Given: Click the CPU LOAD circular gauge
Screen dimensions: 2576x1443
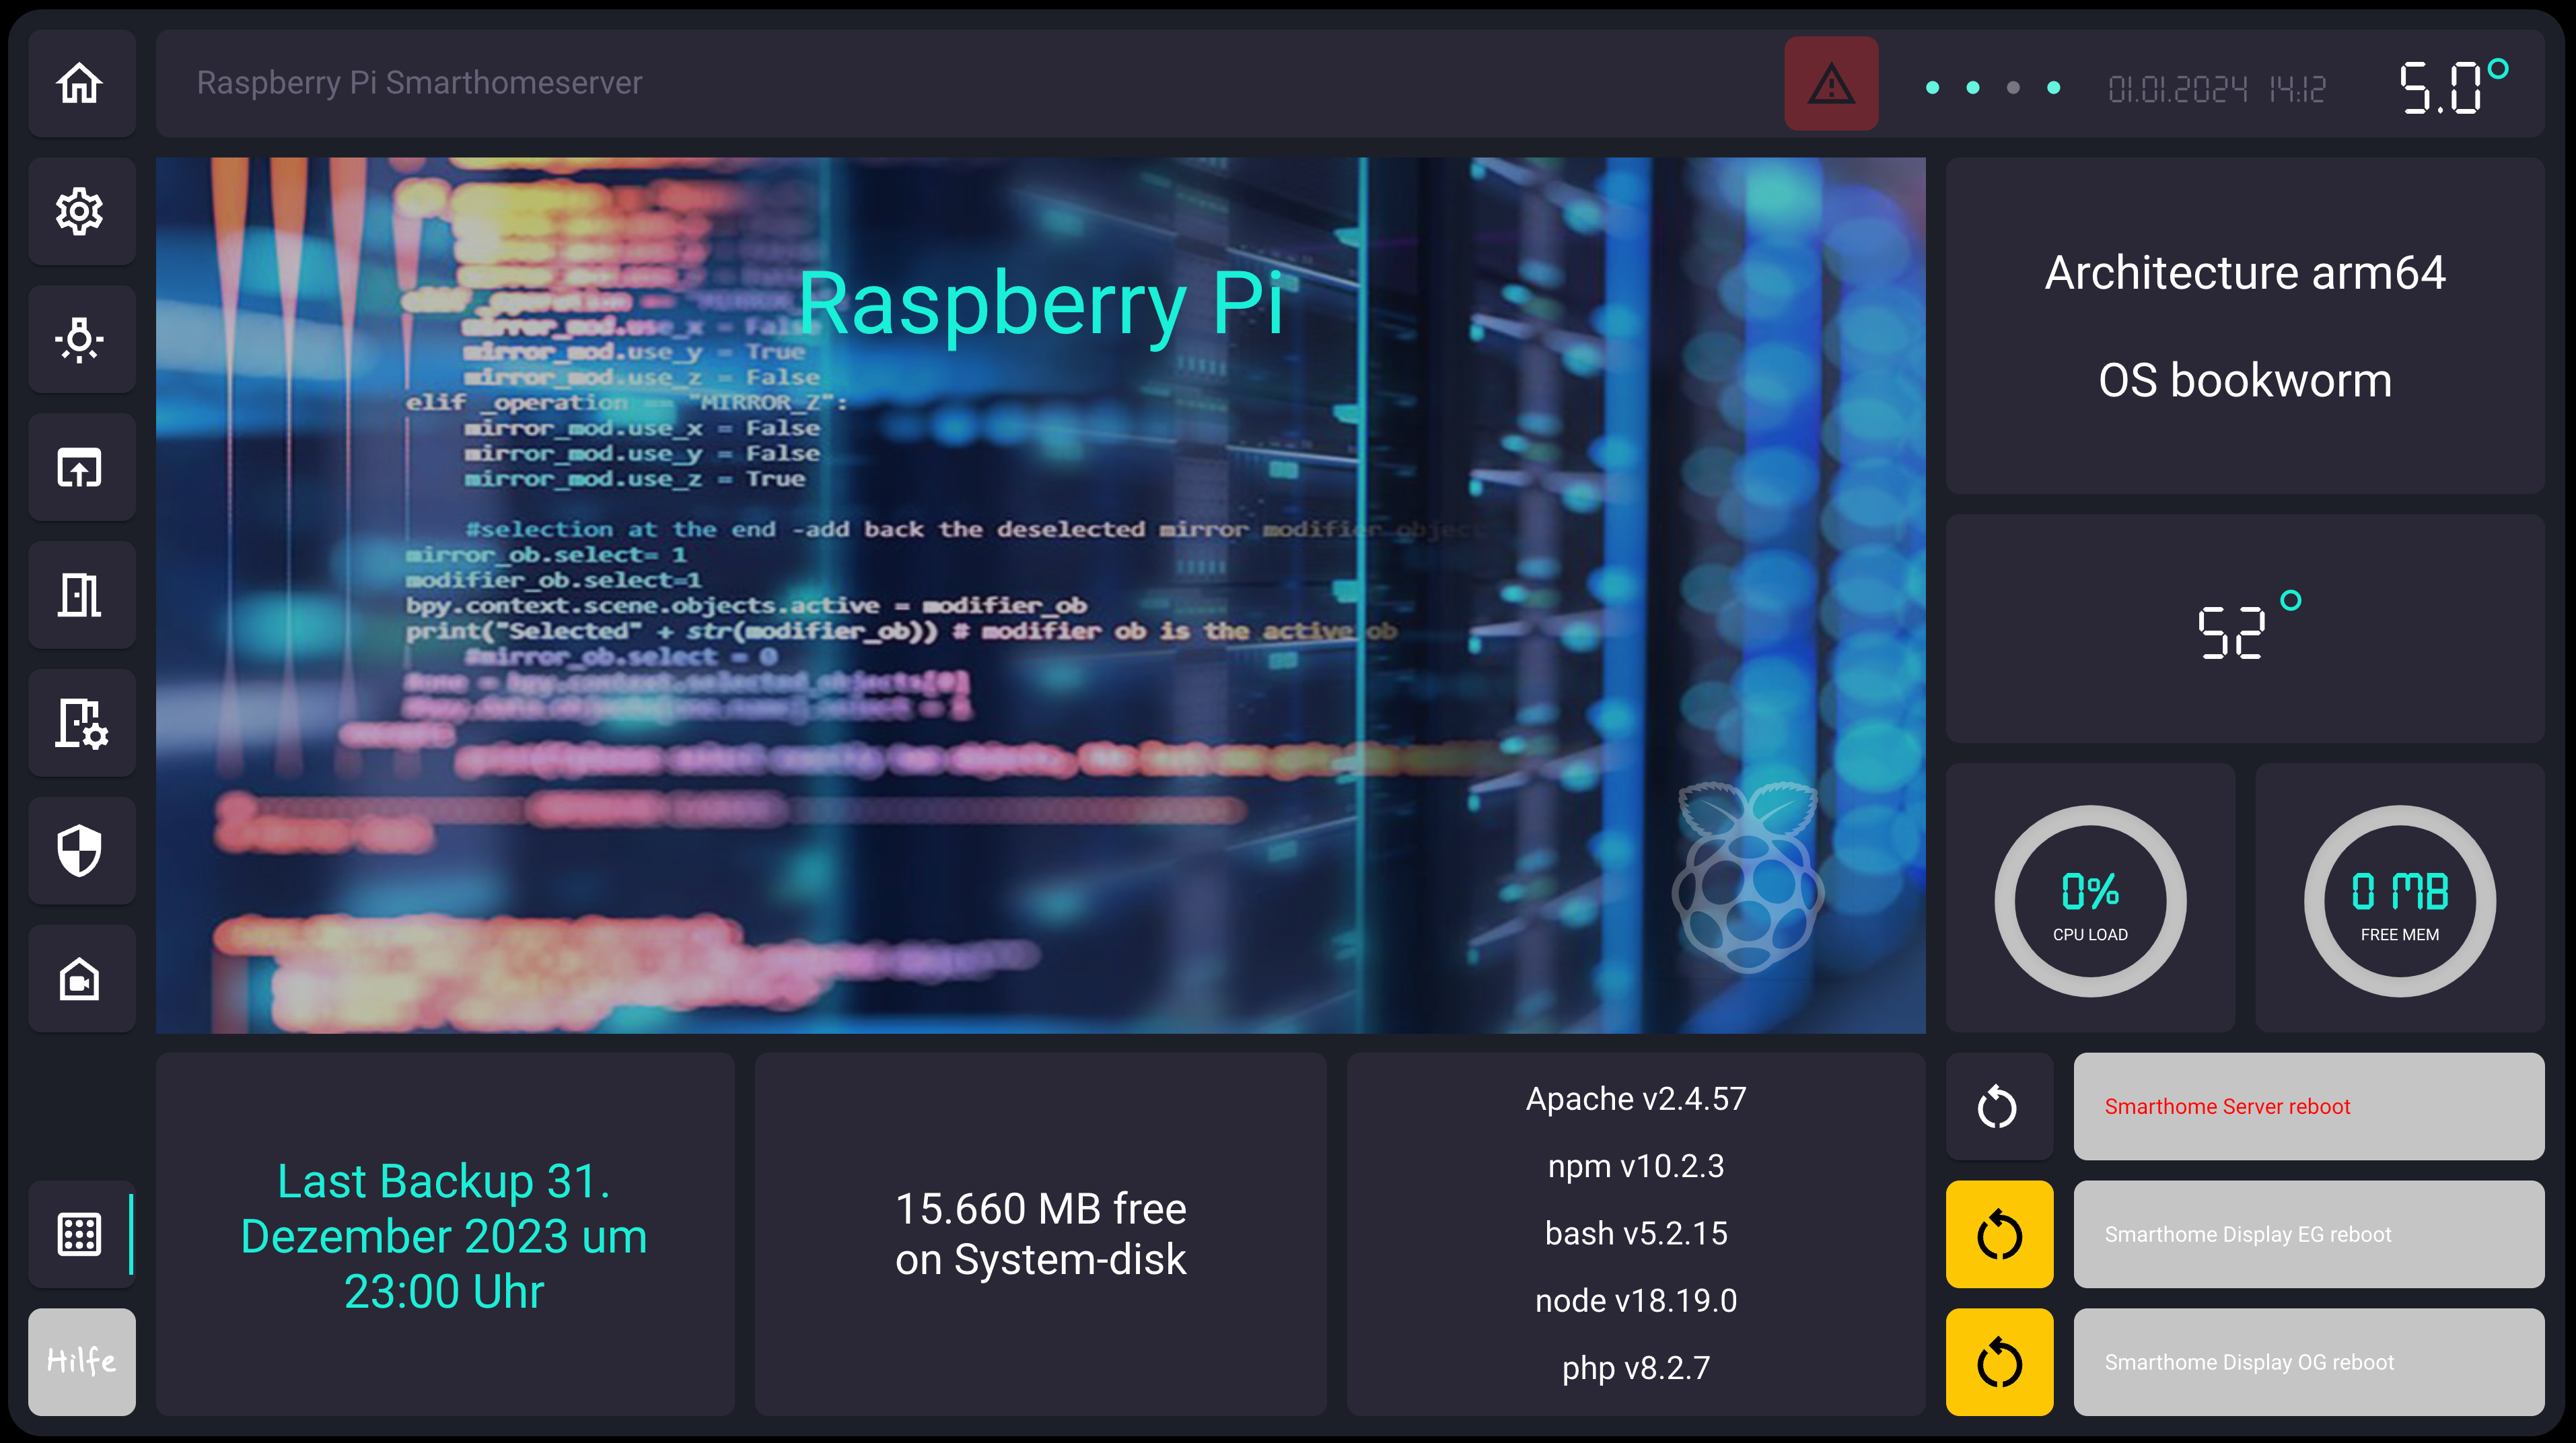Looking at the screenshot, I should 2090,901.
